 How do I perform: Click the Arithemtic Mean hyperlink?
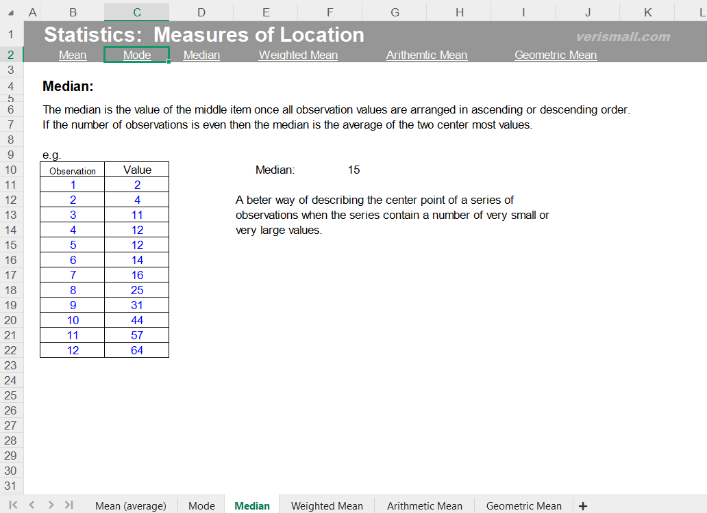(x=427, y=55)
